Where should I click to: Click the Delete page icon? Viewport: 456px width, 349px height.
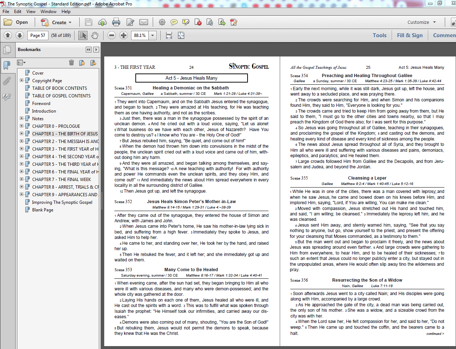[198, 22]
